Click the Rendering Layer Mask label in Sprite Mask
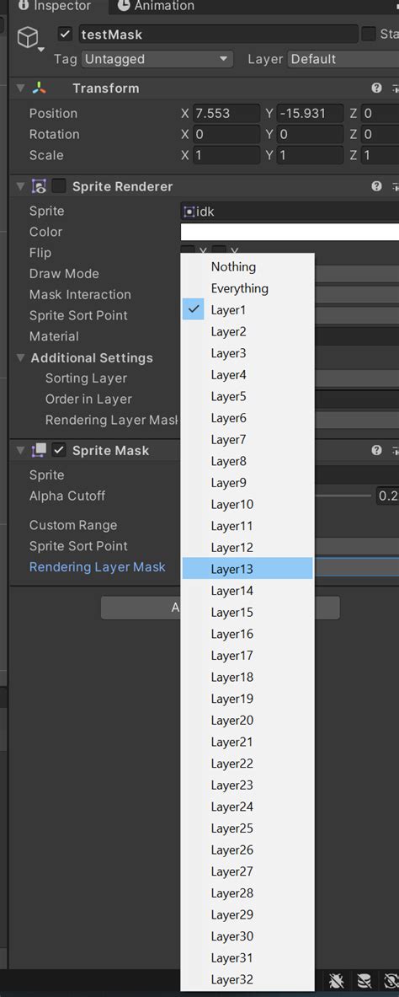 [x=97, y=567]
